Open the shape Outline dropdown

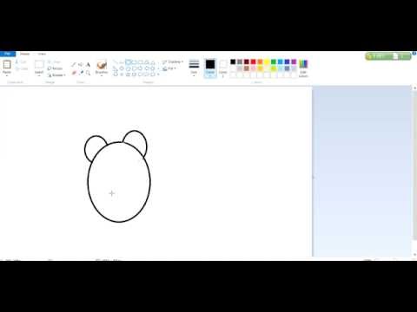[x=172, y=62]
